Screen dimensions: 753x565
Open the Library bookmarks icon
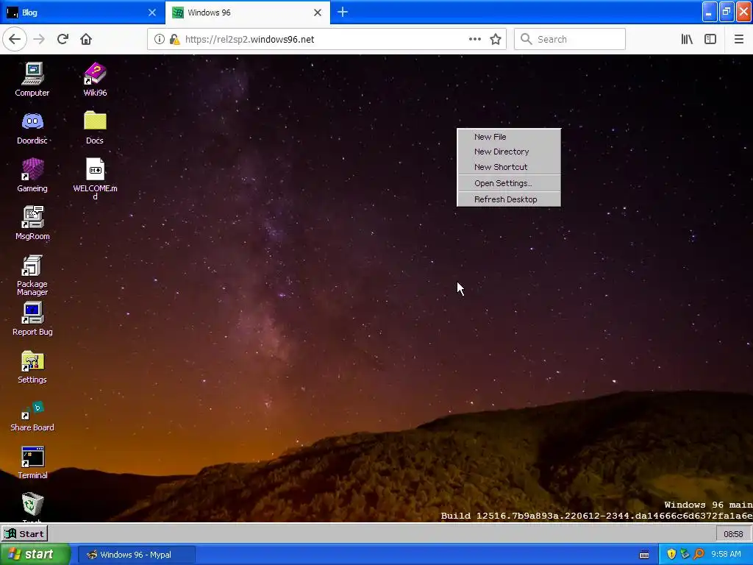[688, 40]
